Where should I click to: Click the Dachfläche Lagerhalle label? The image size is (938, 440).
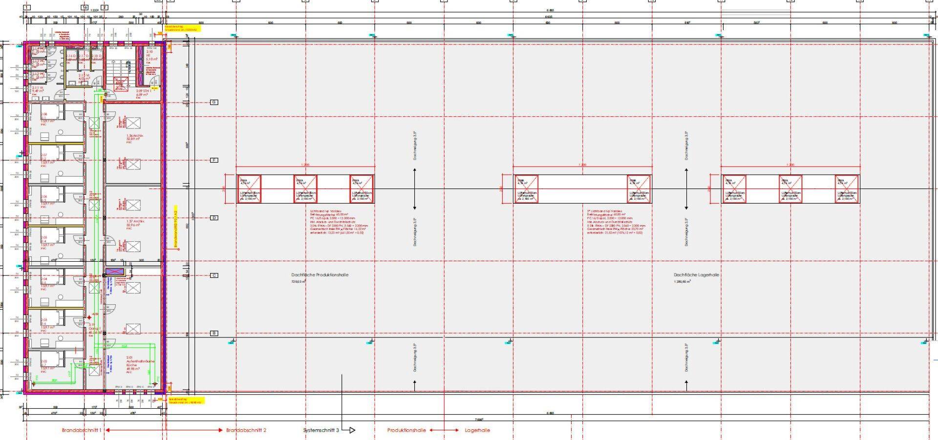tap(696, 275)
